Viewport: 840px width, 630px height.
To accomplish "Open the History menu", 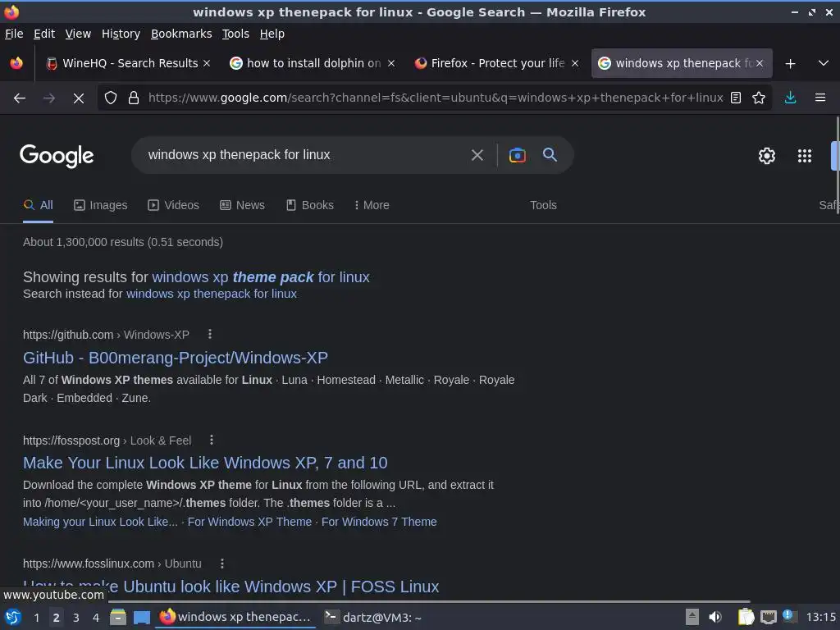I will click(x=121, y=34).
